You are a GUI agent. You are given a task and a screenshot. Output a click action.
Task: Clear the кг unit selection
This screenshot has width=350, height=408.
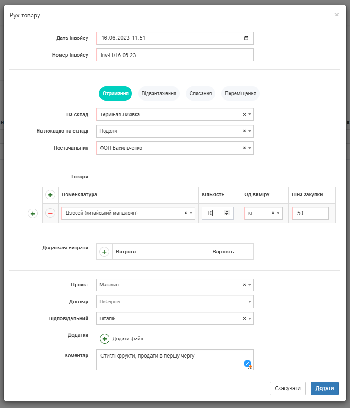(x=273, y=213)
